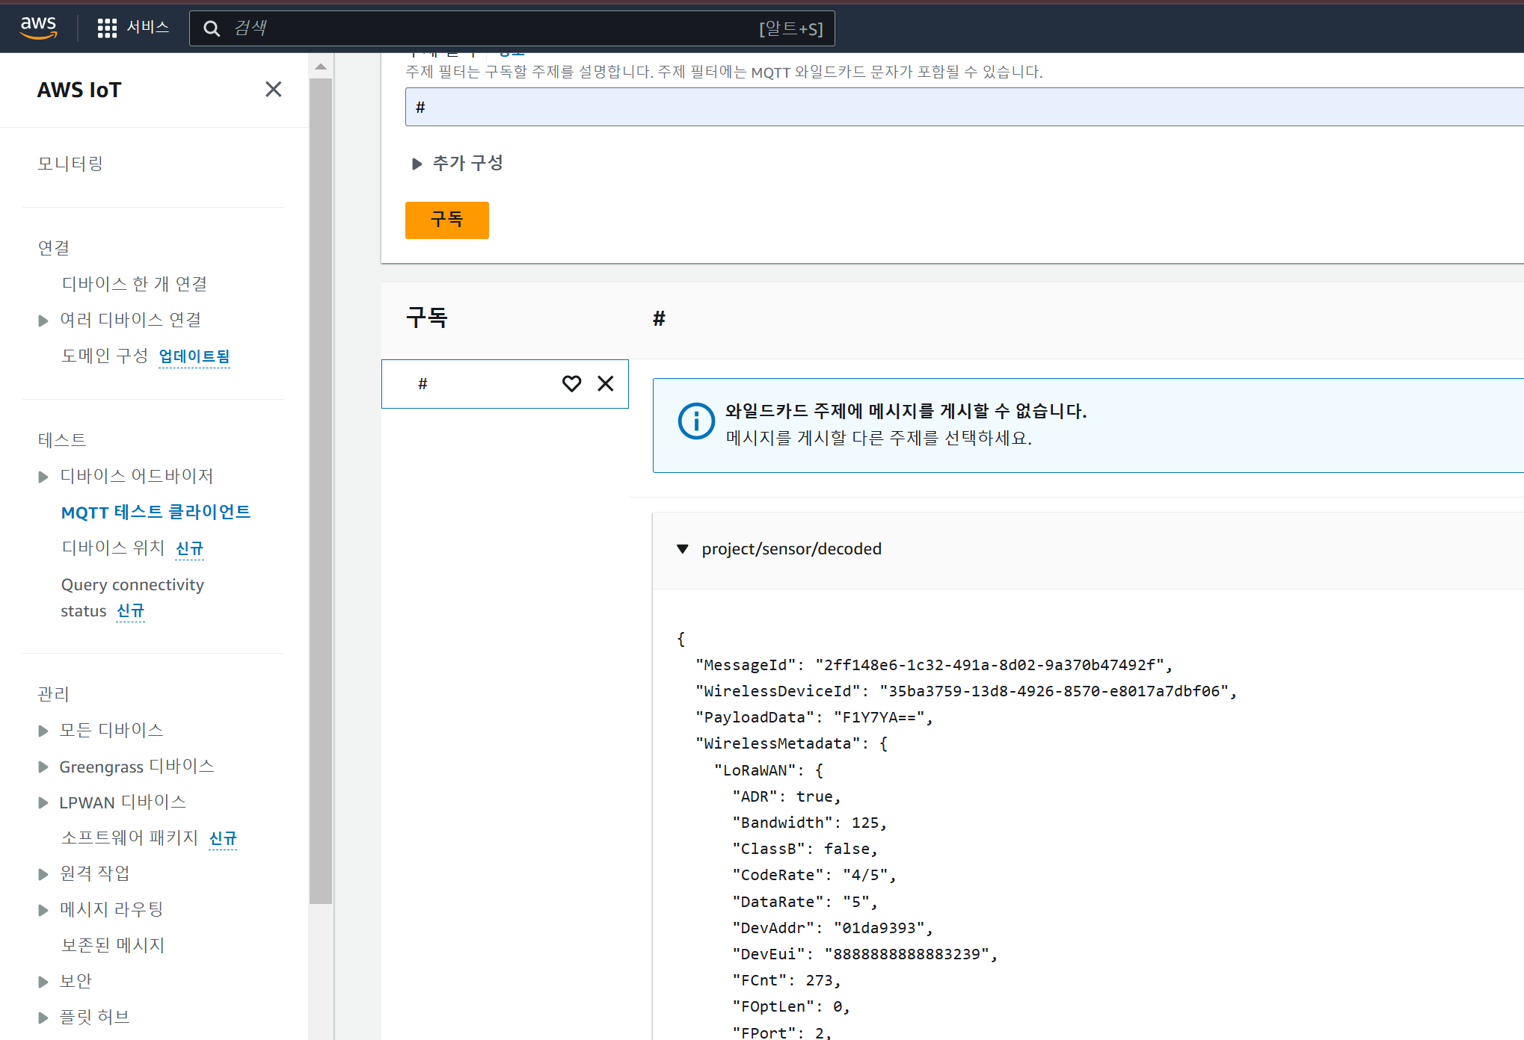The height and width of the screenshot is (1040, 1524).
Task: Expand 여러 디바이스 연결 tree item
Action: click(43, 321)
